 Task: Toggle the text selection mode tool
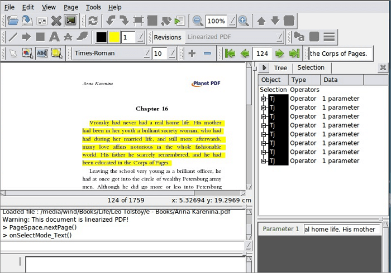42,53
